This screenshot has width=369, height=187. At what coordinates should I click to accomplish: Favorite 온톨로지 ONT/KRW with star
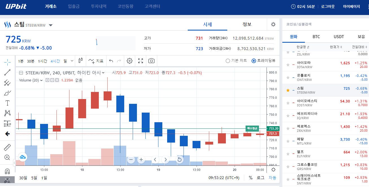click(288, 78)
